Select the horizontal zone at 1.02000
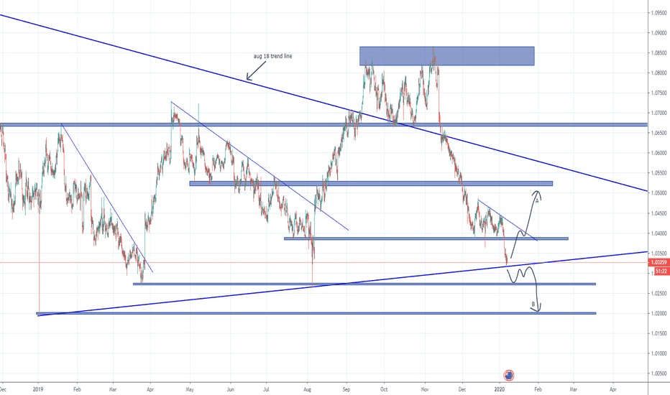The width and height of the screenshot is (670, 395). [x=316, y=313]
